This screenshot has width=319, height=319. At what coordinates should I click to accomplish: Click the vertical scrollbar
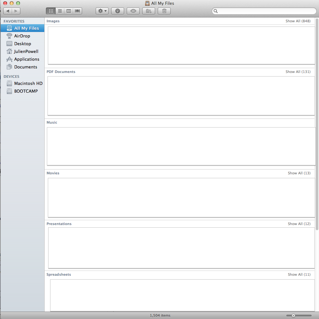point(317,124)
